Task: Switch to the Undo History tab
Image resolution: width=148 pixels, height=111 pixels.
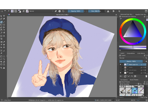Action: click(x=141, y=53)
